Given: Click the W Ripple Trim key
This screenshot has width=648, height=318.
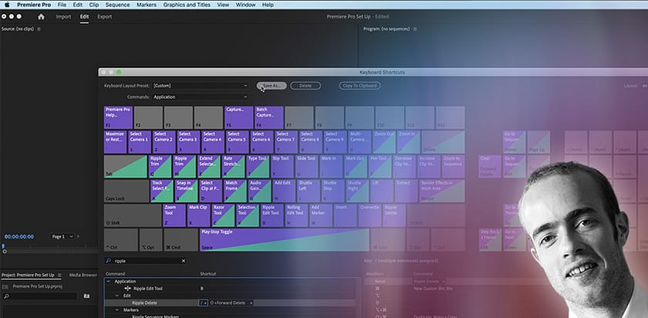Looking at the screenshot, I should 184,167.
